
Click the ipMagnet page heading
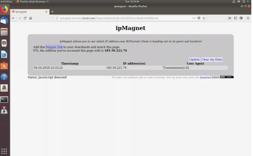coord(131,28)
